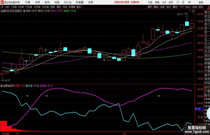Click the 12 month marker on time axis
This screenshot has width=210, height=135.
tap(125, 134)
